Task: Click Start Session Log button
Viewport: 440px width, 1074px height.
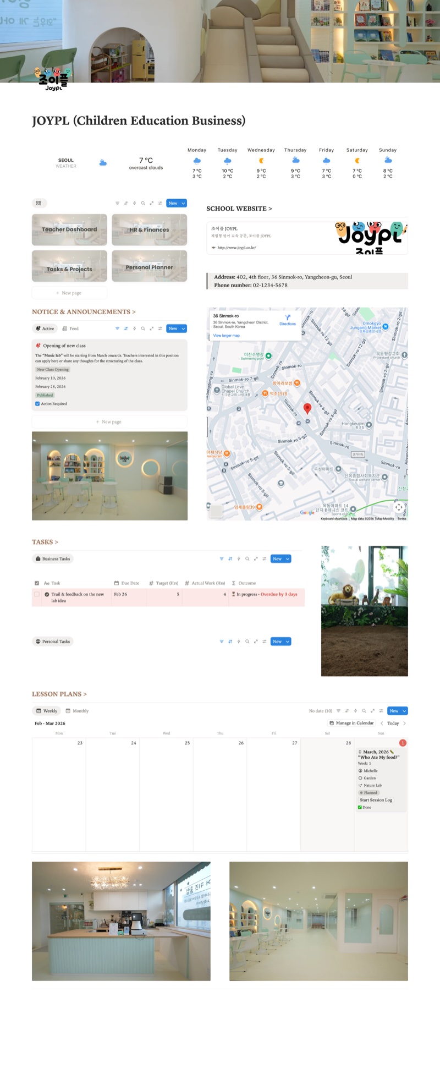Action: point(376,800)
